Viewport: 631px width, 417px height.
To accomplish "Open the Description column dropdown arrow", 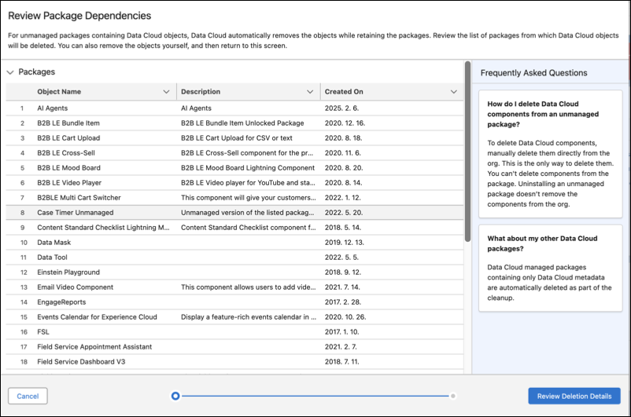I will 310,92.
